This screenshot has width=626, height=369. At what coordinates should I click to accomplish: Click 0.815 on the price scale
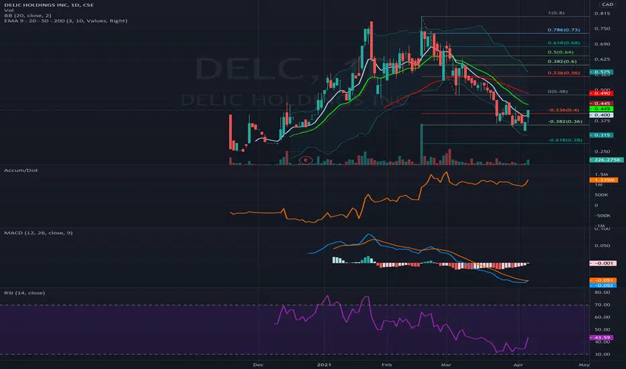tap(602, 13)
